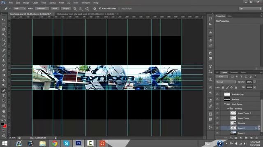Viewport: 263px width, 147px height.
Task: Hide the Portfolio Crop layer
Action: click(217, 94)
